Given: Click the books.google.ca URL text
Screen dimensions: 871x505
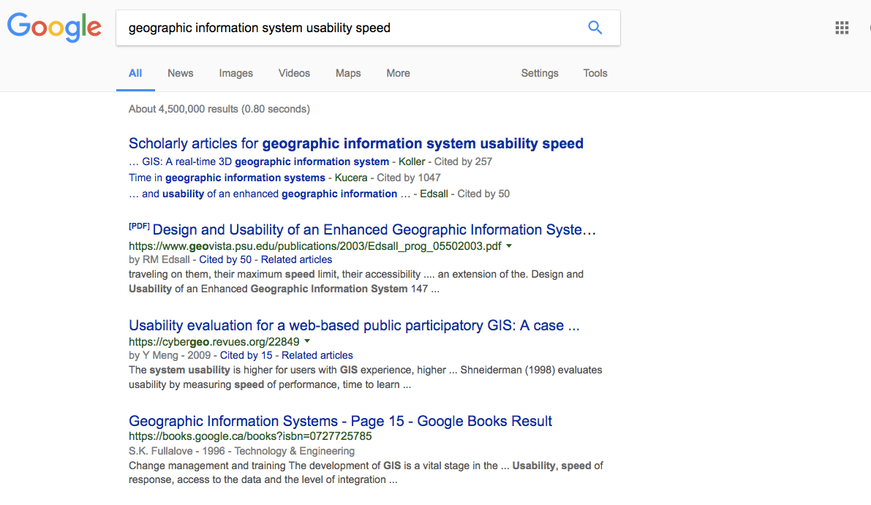Looking at the screenshot, I should [x=250, y=436].
